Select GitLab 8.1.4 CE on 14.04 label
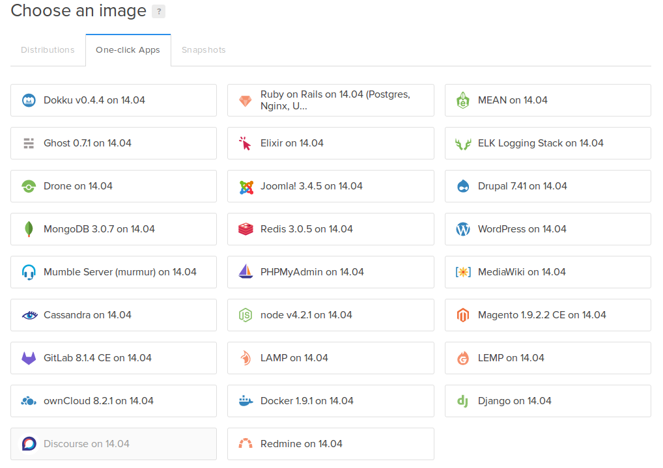 coord(97,358)
